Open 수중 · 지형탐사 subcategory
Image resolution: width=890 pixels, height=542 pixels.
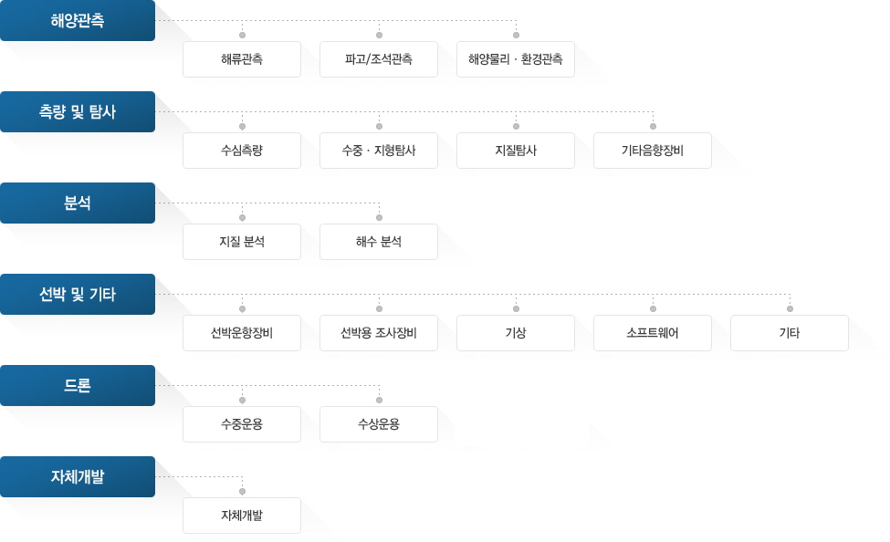click(379, 151)
